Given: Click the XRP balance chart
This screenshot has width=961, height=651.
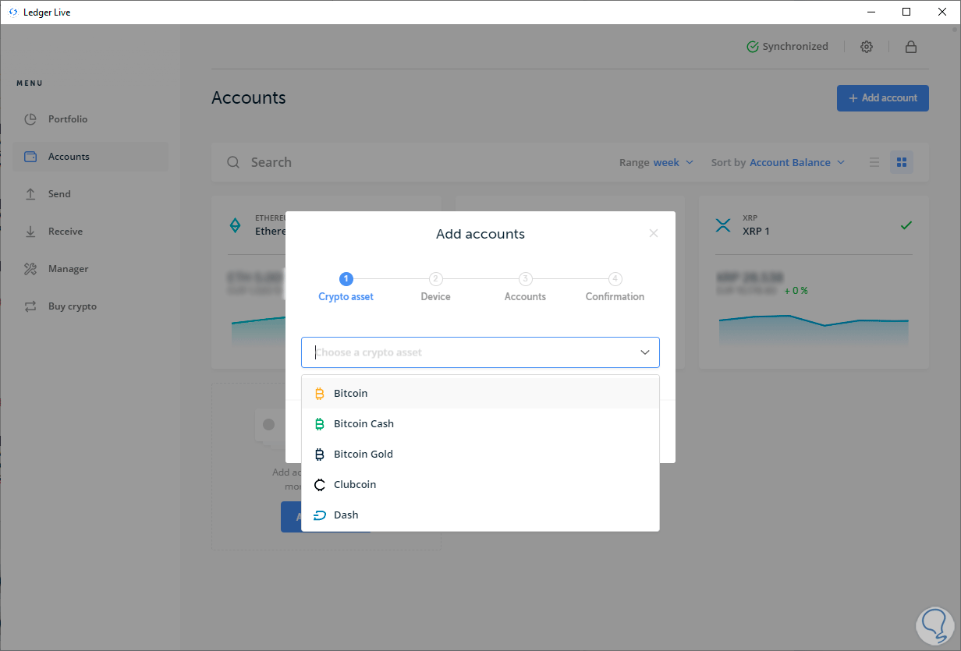Looking at the screenshot, I should point(814,330).
